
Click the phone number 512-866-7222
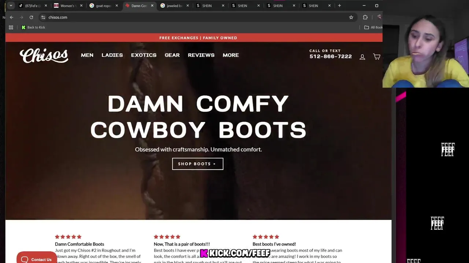tap(330, 57)
